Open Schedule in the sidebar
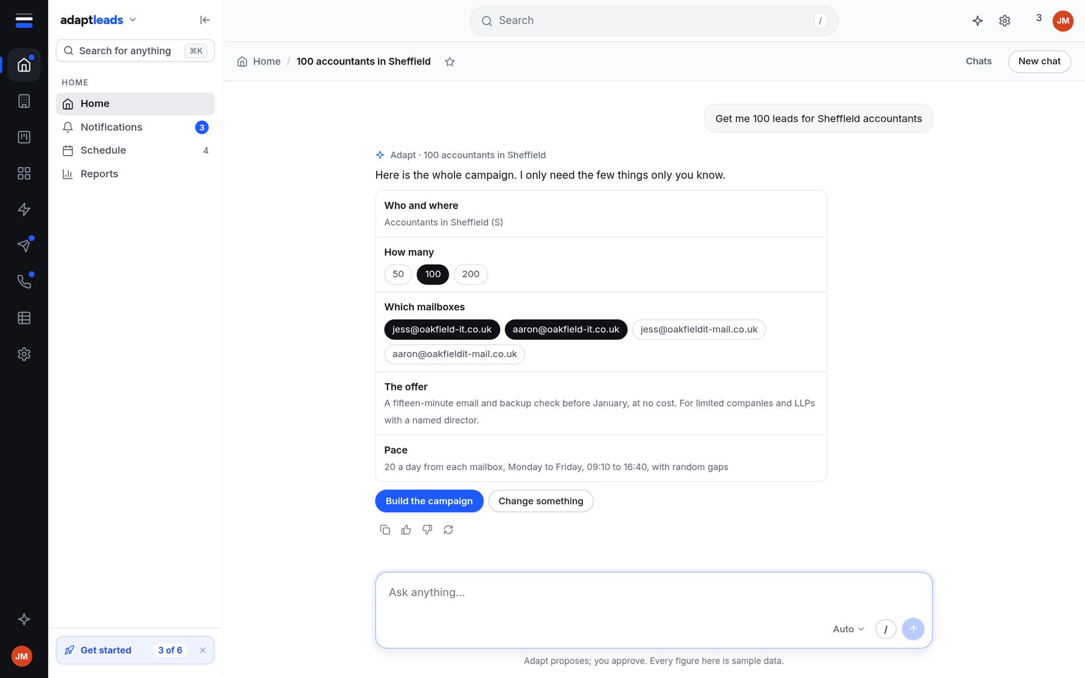 pyautogui.click(x=135, y=151)
